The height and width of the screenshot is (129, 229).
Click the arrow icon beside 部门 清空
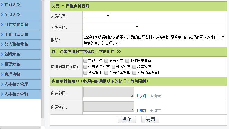pos(152,96)
